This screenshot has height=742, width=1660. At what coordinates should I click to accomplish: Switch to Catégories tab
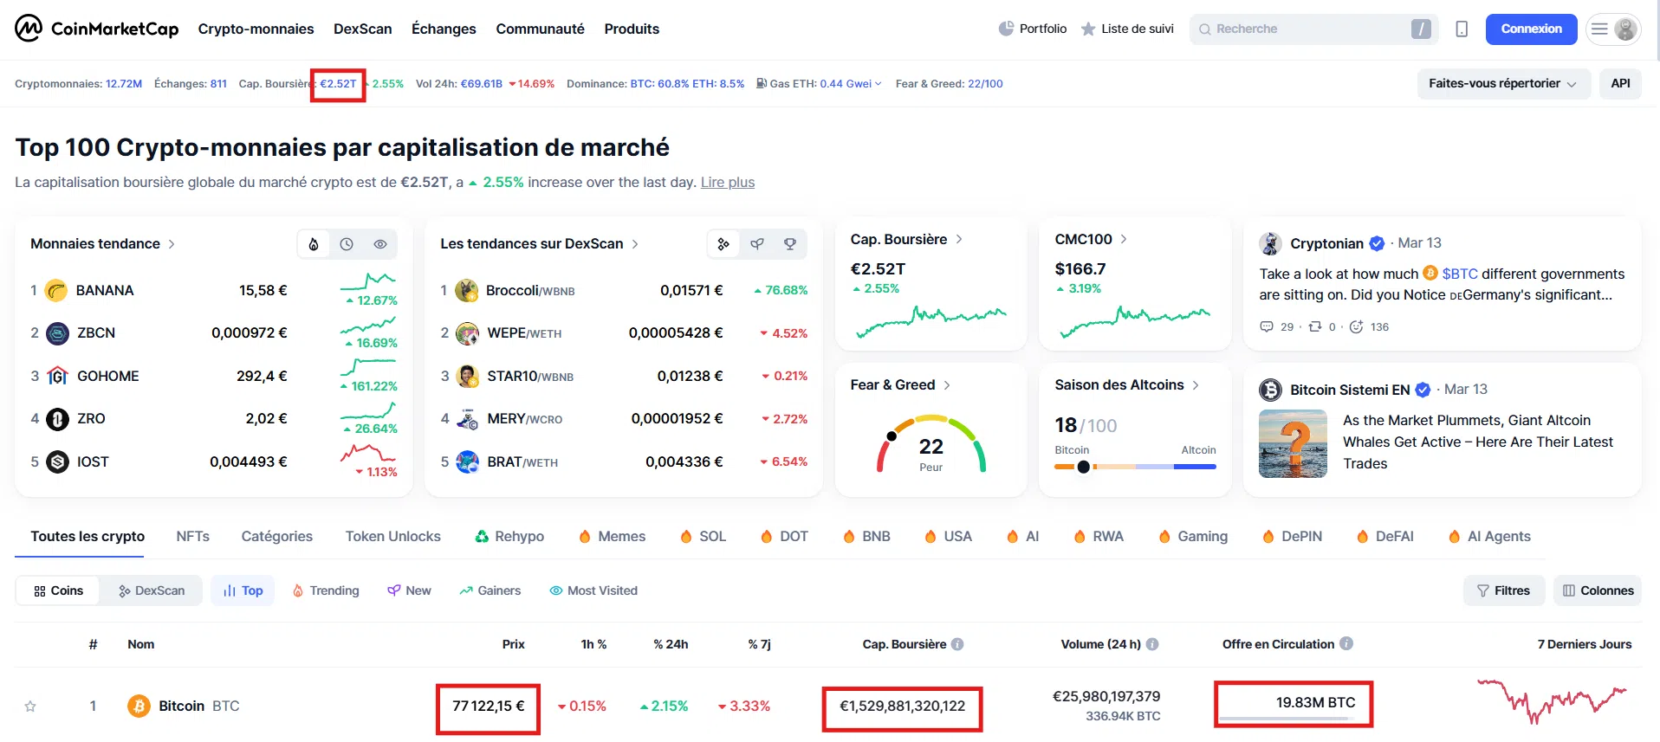tap(277, 537)
